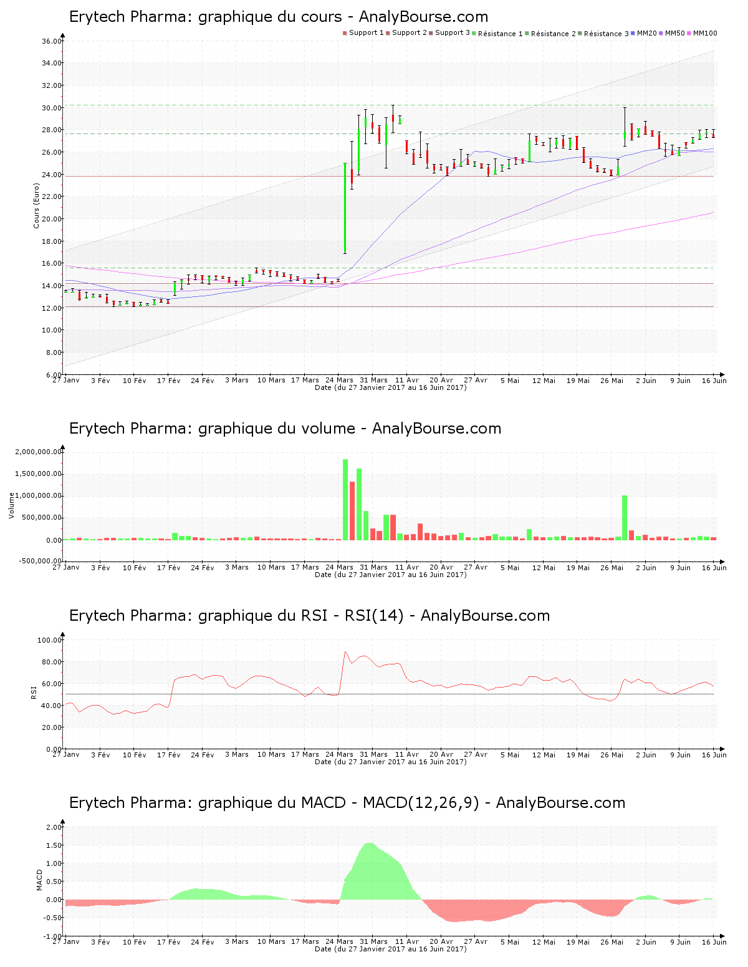Click the 'graphique du cours' chart title
The height and width of the screenshot is (967, 748).
click(x=279, y=17)
